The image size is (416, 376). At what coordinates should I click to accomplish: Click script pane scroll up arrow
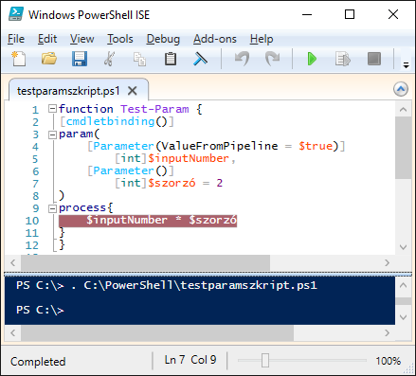(x=403, y=110)
